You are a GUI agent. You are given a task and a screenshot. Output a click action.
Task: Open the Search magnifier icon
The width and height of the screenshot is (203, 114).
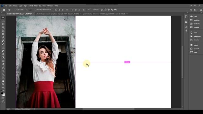click(x=191, y=10)
